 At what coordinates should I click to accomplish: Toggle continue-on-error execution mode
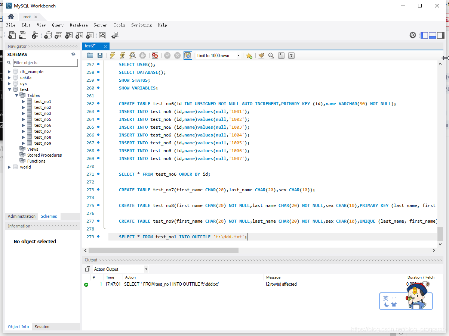(x=155, y=56)
